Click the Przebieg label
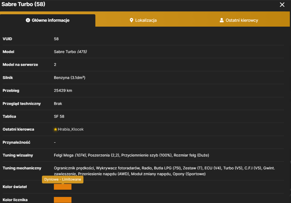291x203 pixels. tap(11, 91)
